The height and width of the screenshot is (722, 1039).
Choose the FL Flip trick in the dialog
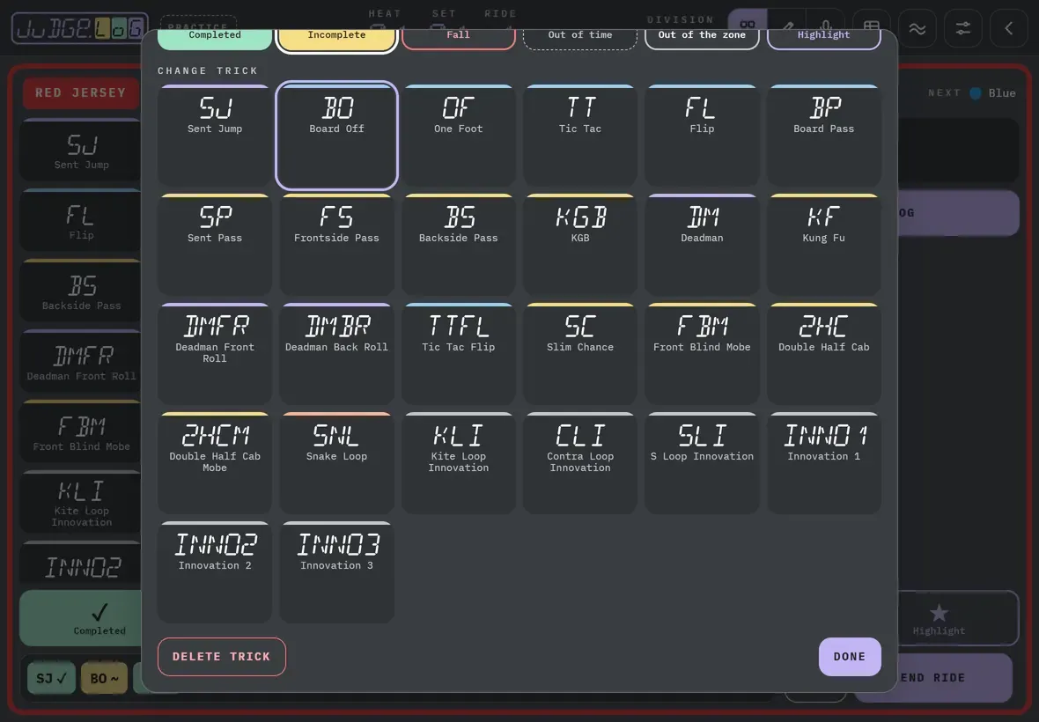click(703, 135)
